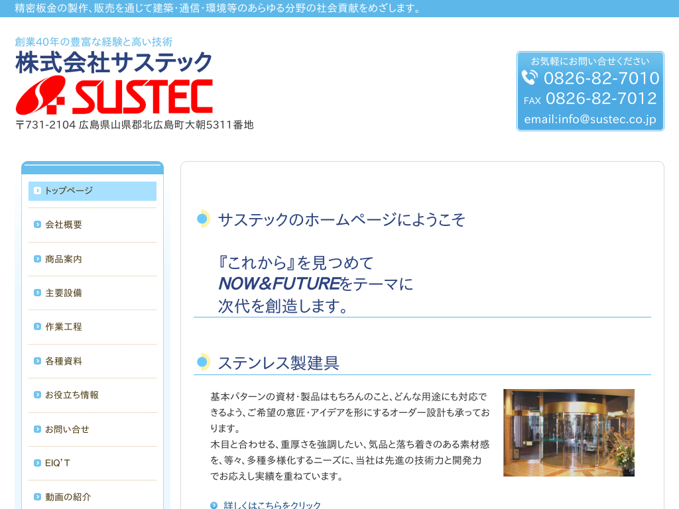Click the NOW&FUTURE theme text
Screen dimensions: 679x509
coord(279,284)
